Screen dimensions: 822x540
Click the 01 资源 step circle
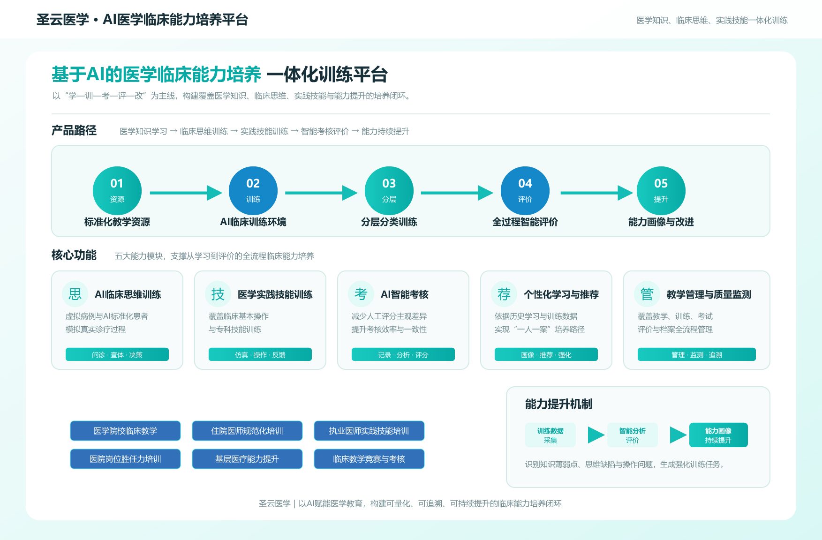point(117,191)
